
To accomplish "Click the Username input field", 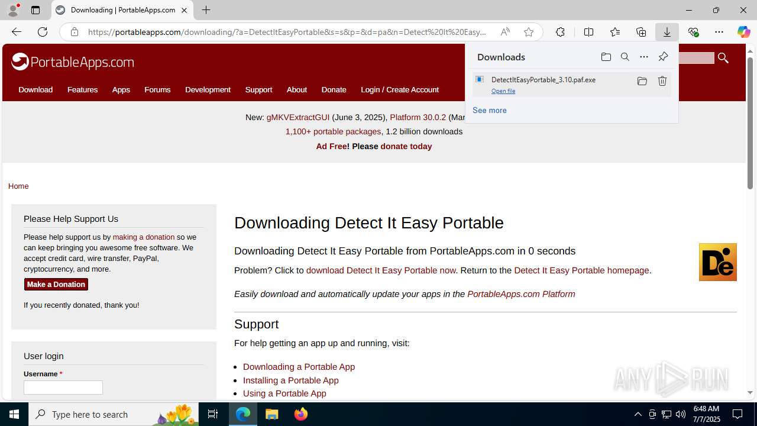I will coord(63,388).
